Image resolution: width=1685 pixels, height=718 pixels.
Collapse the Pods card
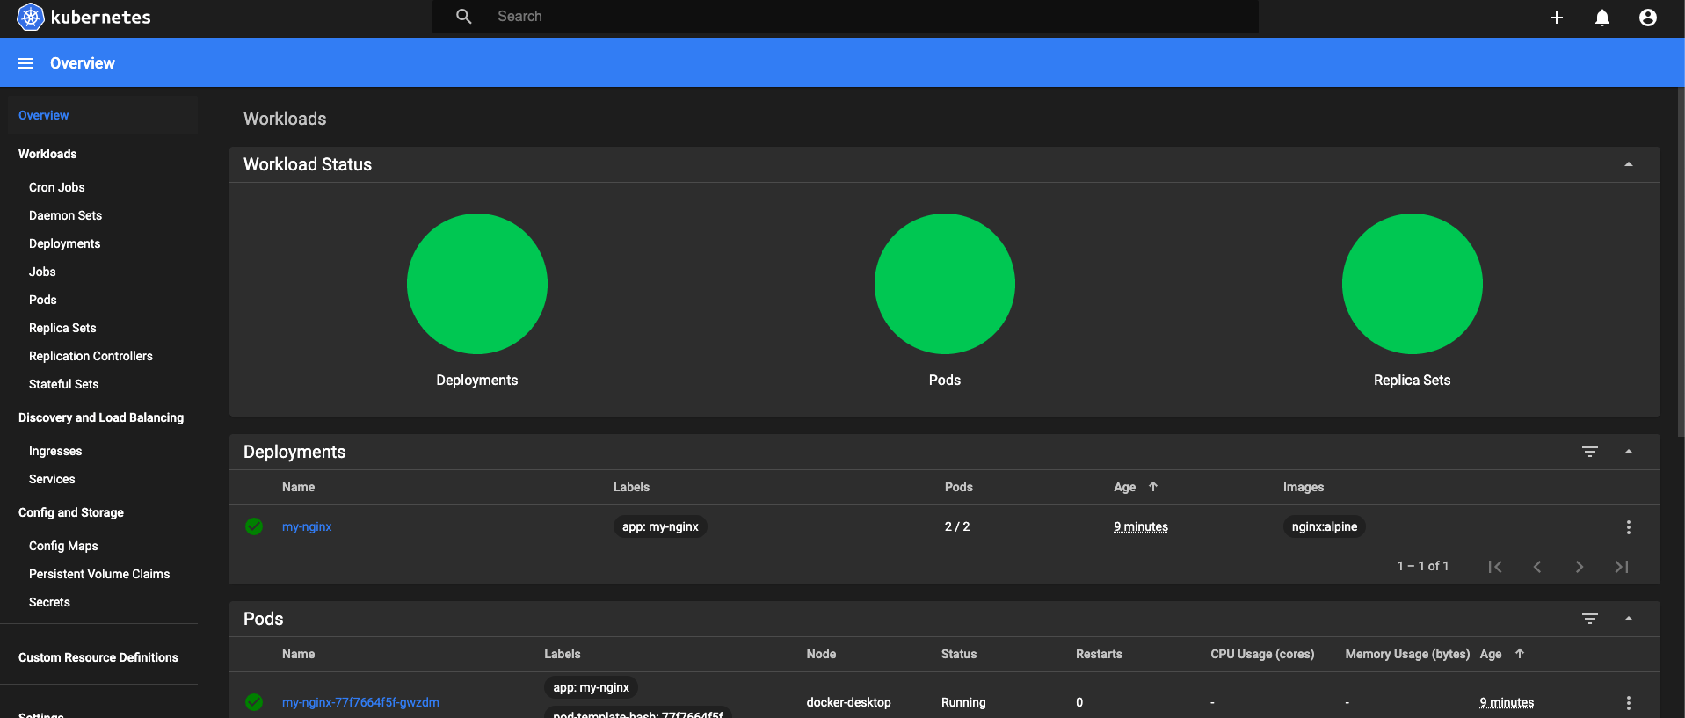(x=1629, y=619)
